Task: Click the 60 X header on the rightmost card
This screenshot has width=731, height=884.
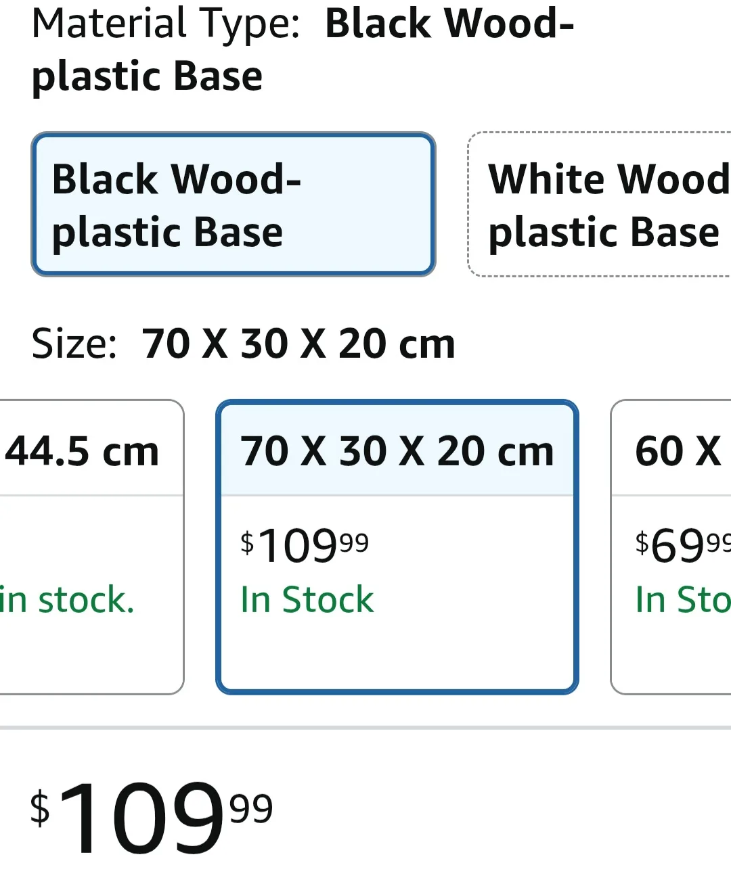Action: point(677,450)
